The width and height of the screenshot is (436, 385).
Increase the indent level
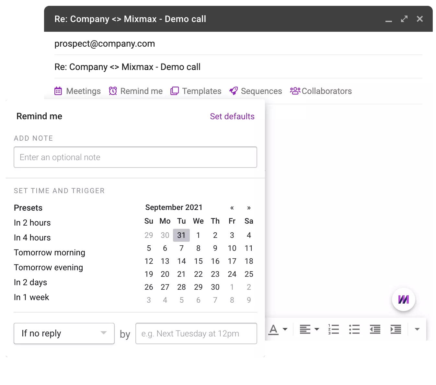coord(396,329)
